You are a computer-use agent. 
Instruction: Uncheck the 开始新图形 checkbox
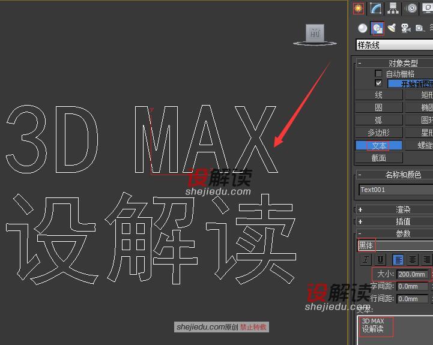[x=378, y=83]
